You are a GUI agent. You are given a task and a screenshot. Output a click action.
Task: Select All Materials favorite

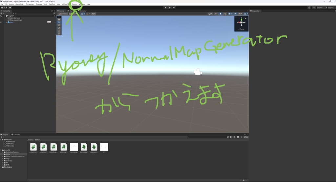[10, 142]
